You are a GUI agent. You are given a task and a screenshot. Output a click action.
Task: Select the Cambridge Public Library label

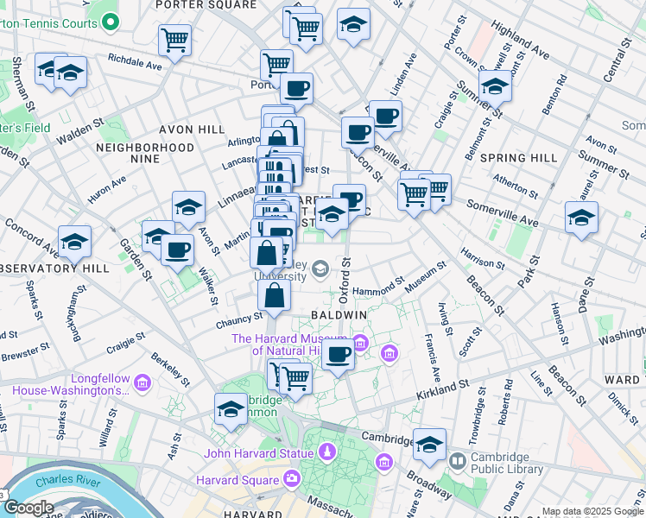507,463
